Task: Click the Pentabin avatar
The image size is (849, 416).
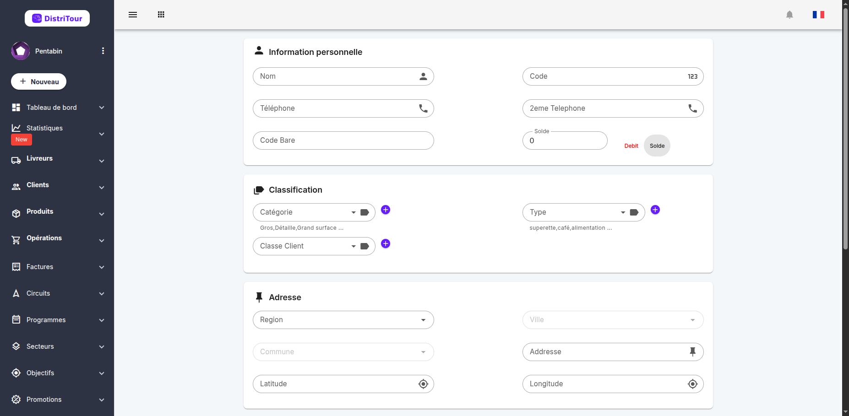Action: tap(21, 51)
